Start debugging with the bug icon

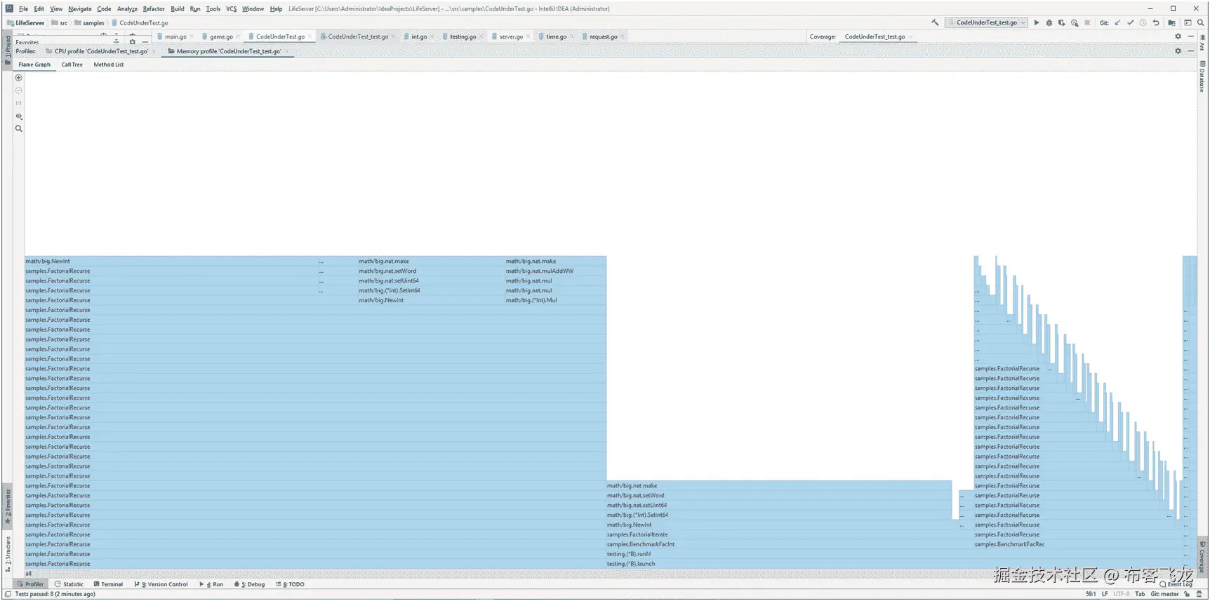[1049, 22]
